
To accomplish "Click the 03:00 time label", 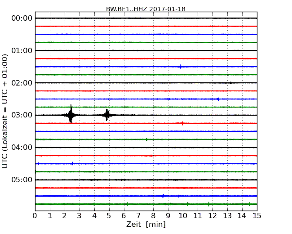I will 22,115.
